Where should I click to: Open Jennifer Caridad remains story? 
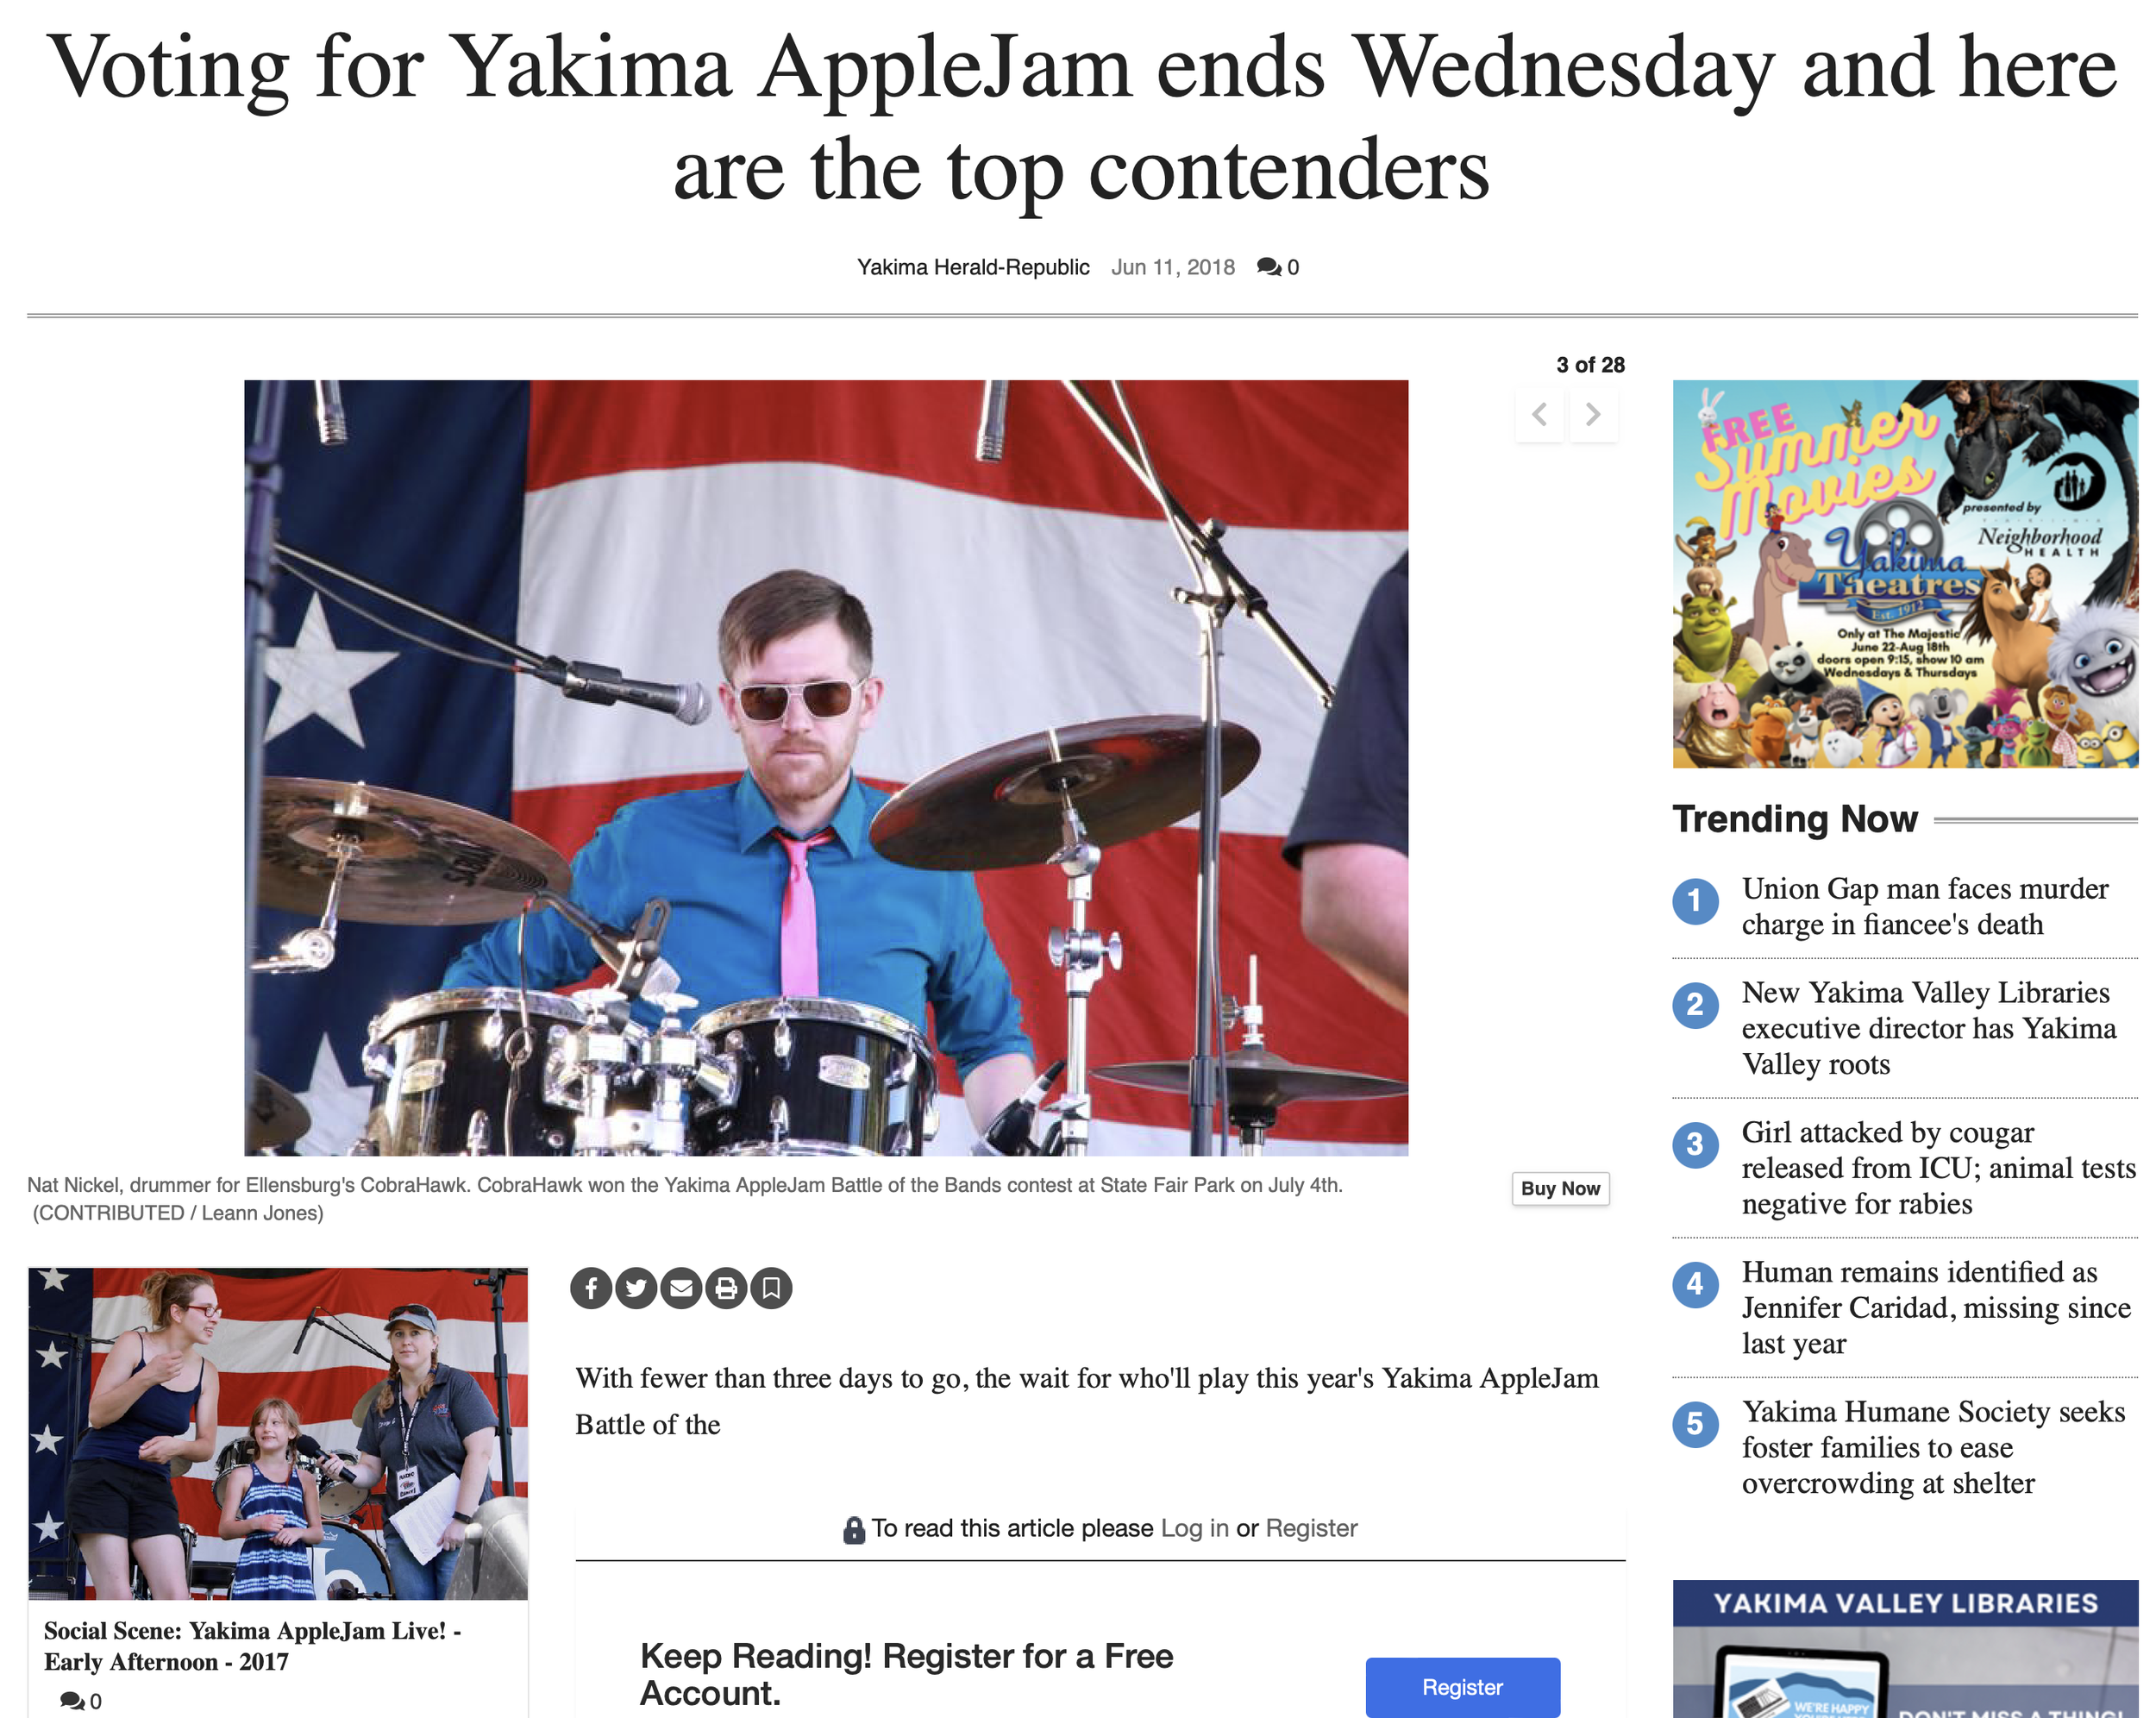coord(1936,1308)
